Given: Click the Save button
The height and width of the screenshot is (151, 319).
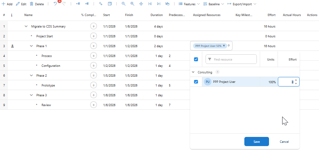Looking at the screenshot, I should (x=257, y=142).
